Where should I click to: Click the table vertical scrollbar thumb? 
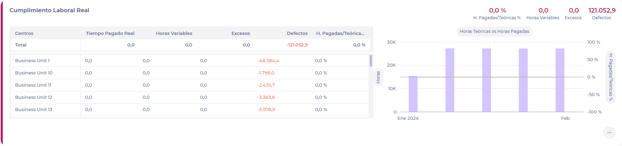tap(371, 61)
